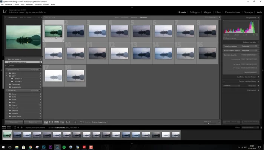Click main window display button 1
This screenshot has width=264, height=150.
[x=4, y=128]
